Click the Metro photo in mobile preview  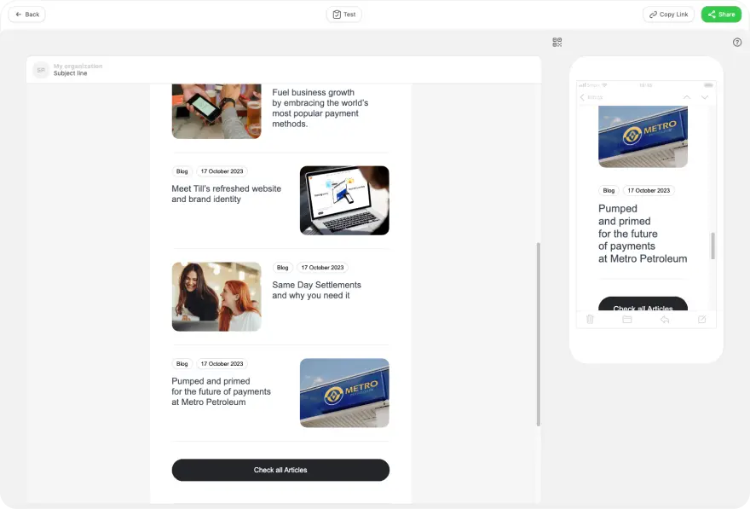[x=643, y=136]
